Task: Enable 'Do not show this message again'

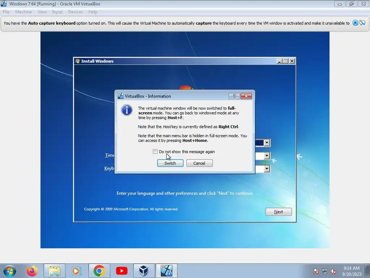Action: (x=155, y=152)
